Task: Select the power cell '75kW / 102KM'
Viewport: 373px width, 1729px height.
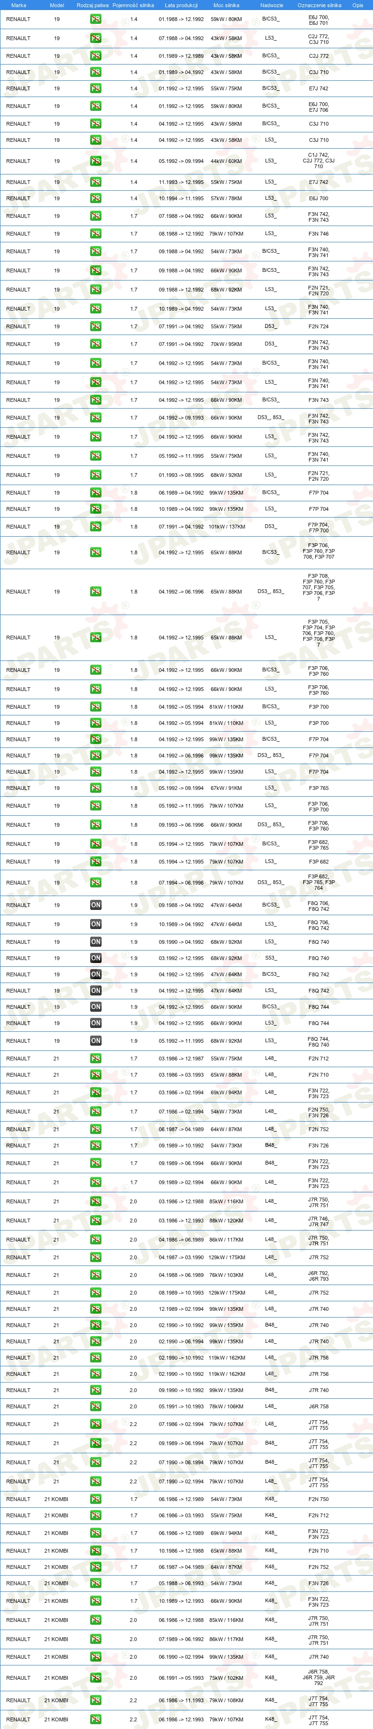Action: coord(227,1677)
